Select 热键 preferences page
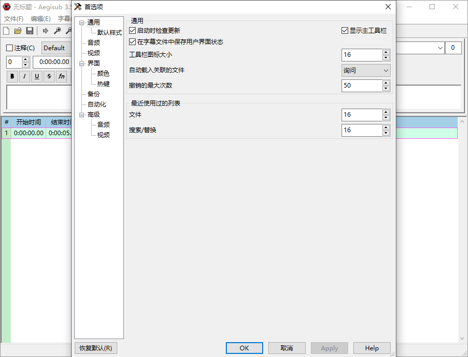This screenshot has height=357, width=468. (x=103, y=84)
